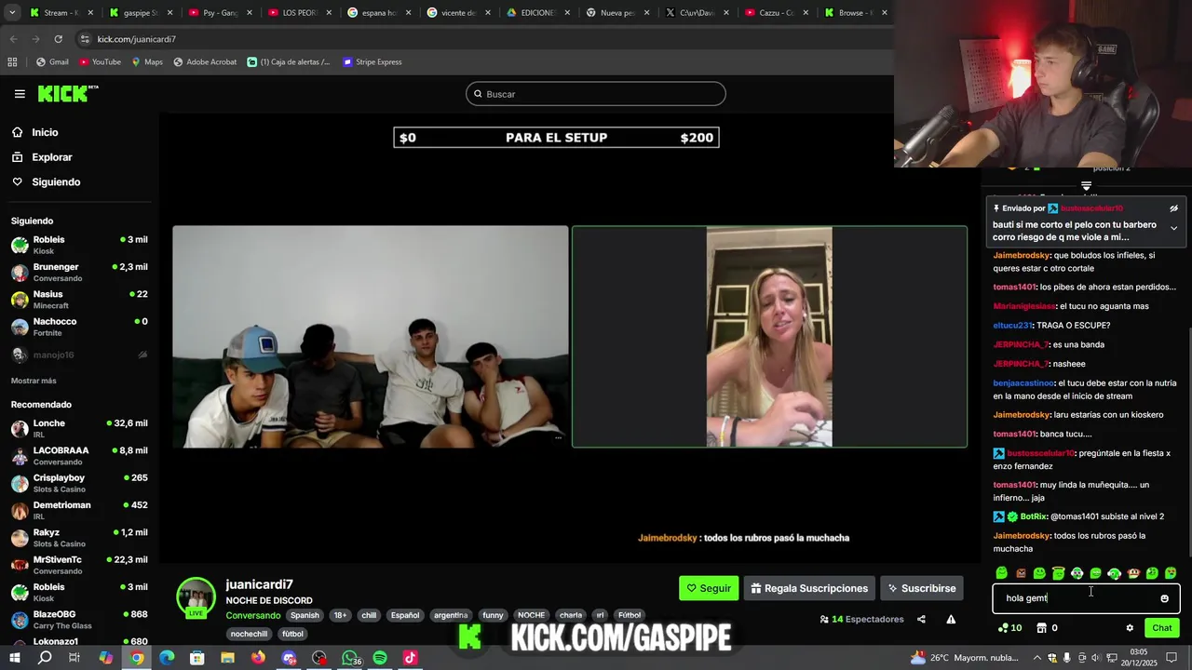The image size is (1192, 670).
Task: Open the Stripe Express bookmark
Action: (372, 62)
